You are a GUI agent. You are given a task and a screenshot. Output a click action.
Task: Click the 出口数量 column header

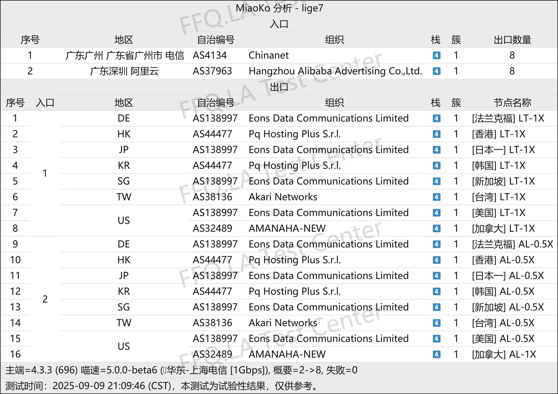coord(512,40)
